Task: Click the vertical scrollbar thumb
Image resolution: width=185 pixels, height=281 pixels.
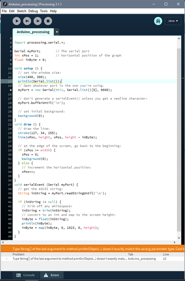Action: (179, 140)
